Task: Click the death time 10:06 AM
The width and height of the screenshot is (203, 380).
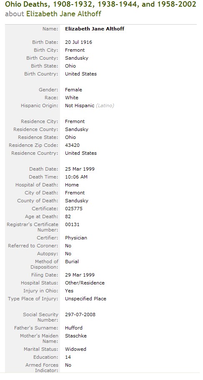Action: (76, 177)
